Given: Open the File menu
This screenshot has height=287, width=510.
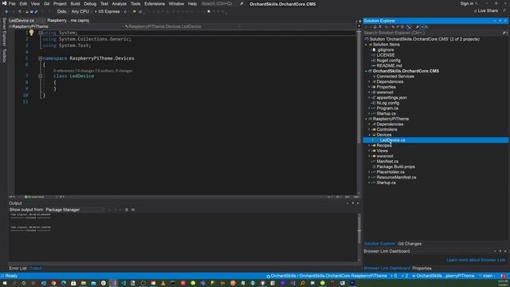Looking at the screenshot, I should pos(12,4).
